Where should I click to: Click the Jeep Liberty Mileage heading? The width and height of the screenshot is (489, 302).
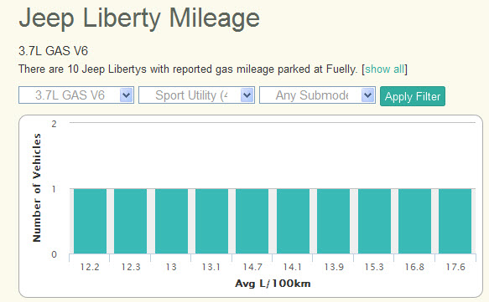tap(139, 18)
